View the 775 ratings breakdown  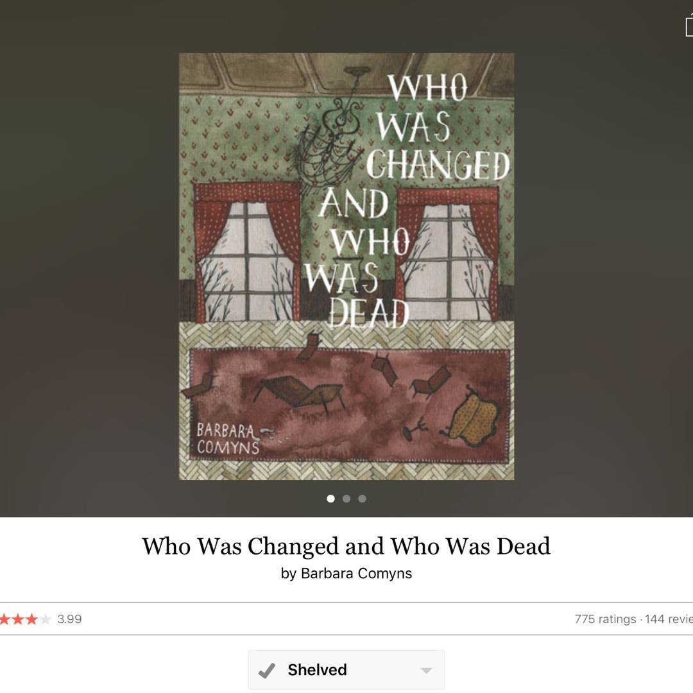pos(605,619)
